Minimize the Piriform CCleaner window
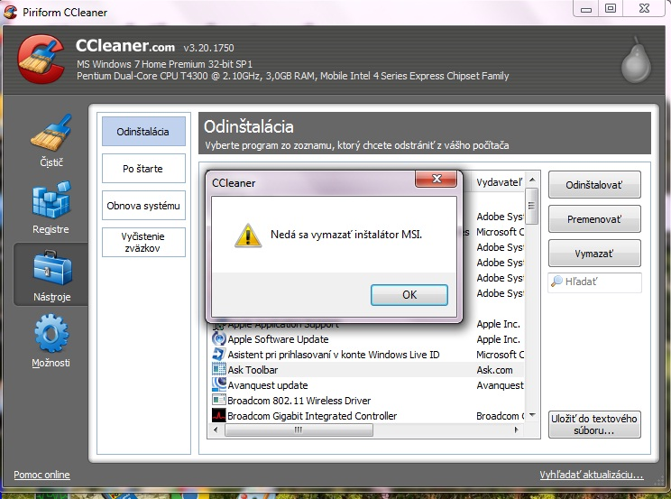Screen dimensions: 671x499 click(x=586, y=8)
